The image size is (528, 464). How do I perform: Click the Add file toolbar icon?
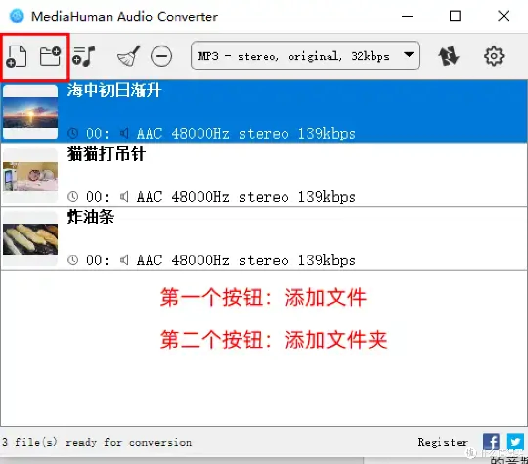click(x=17, y=56)
